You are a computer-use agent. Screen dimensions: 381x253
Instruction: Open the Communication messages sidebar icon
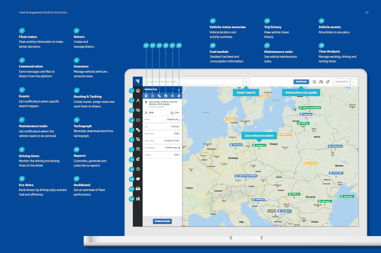(x=138, y=110)
